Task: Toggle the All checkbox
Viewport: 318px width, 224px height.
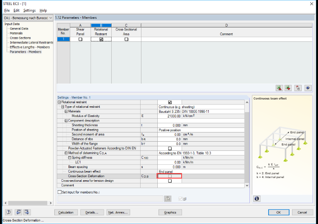Action: coord(180,199)
